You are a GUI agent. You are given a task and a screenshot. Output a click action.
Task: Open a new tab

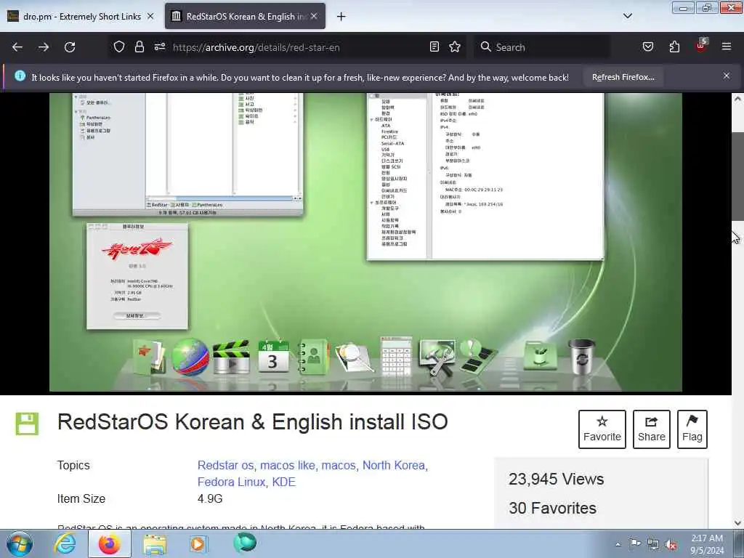(x=341, y=17)
